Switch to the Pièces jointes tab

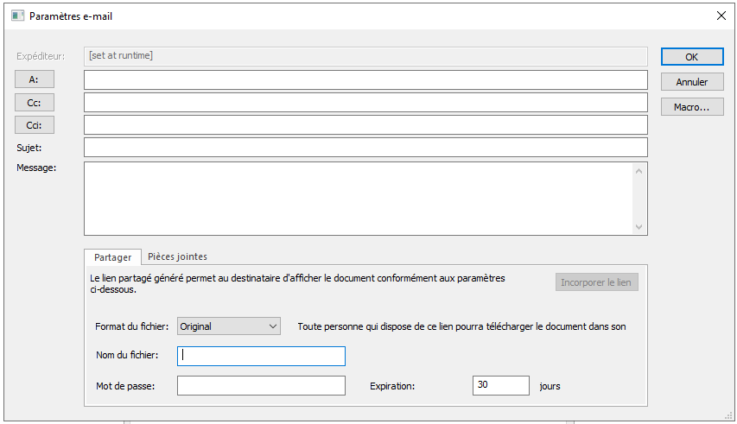(x=177, y=256)
